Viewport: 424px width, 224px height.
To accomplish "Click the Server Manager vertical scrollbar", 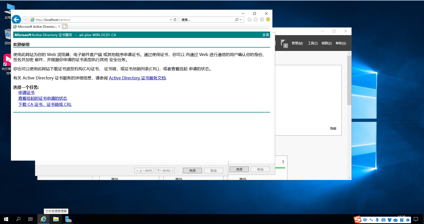I will (x=349, y=80).
